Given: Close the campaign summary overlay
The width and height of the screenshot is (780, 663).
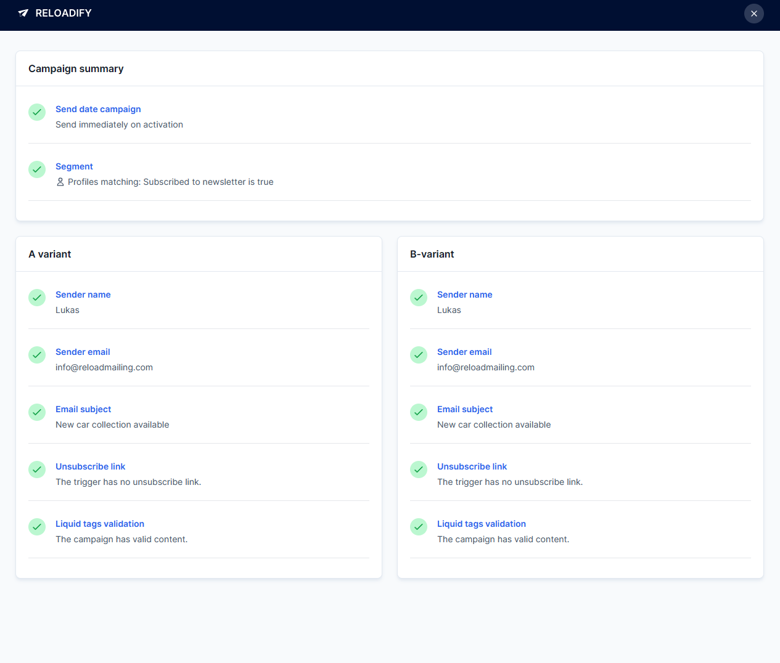Looking at the screenshot, I should pos(753,14).
